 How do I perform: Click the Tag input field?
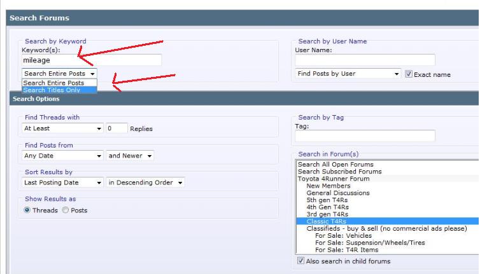click(365, 136)
